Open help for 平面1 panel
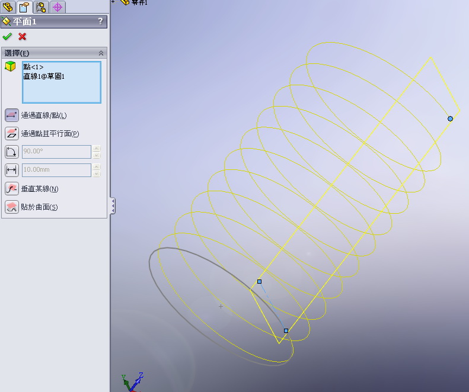The image size is (469, 392). pos(101,21)
